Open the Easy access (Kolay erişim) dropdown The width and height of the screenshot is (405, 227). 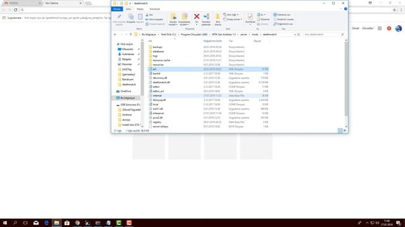point(232,20)
